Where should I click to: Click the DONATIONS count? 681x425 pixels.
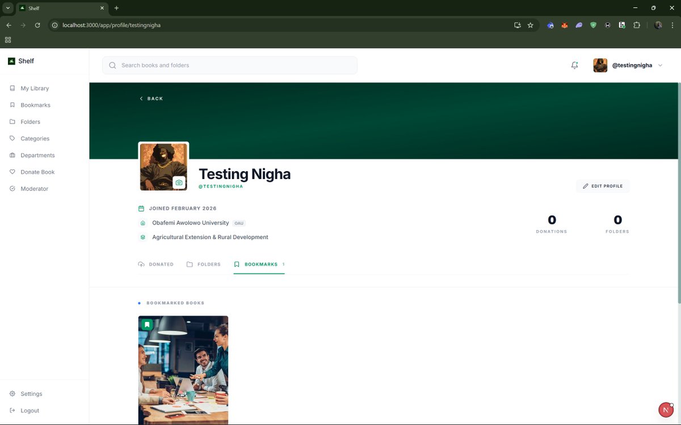pos(552,224)
